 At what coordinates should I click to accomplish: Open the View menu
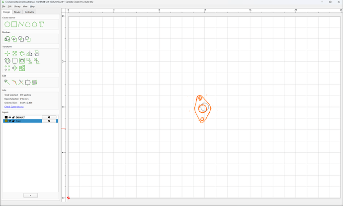[25, 6]
